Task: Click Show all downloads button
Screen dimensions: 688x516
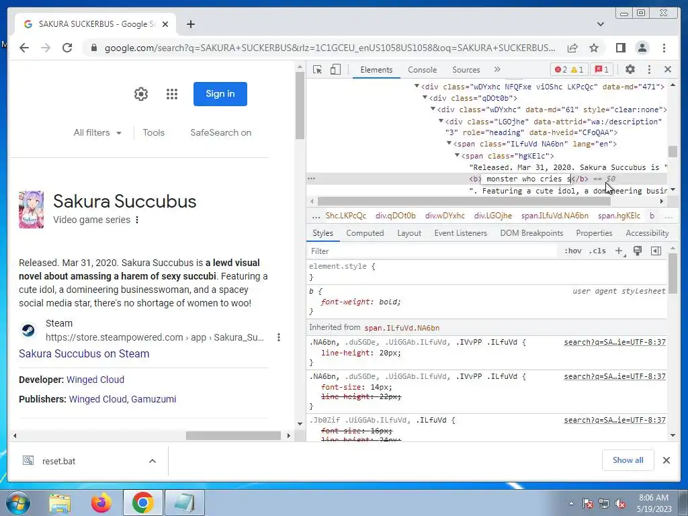Action: click(x=628, y=460)
